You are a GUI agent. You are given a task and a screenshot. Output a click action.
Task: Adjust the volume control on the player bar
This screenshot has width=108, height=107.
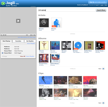tap(34, 35)
